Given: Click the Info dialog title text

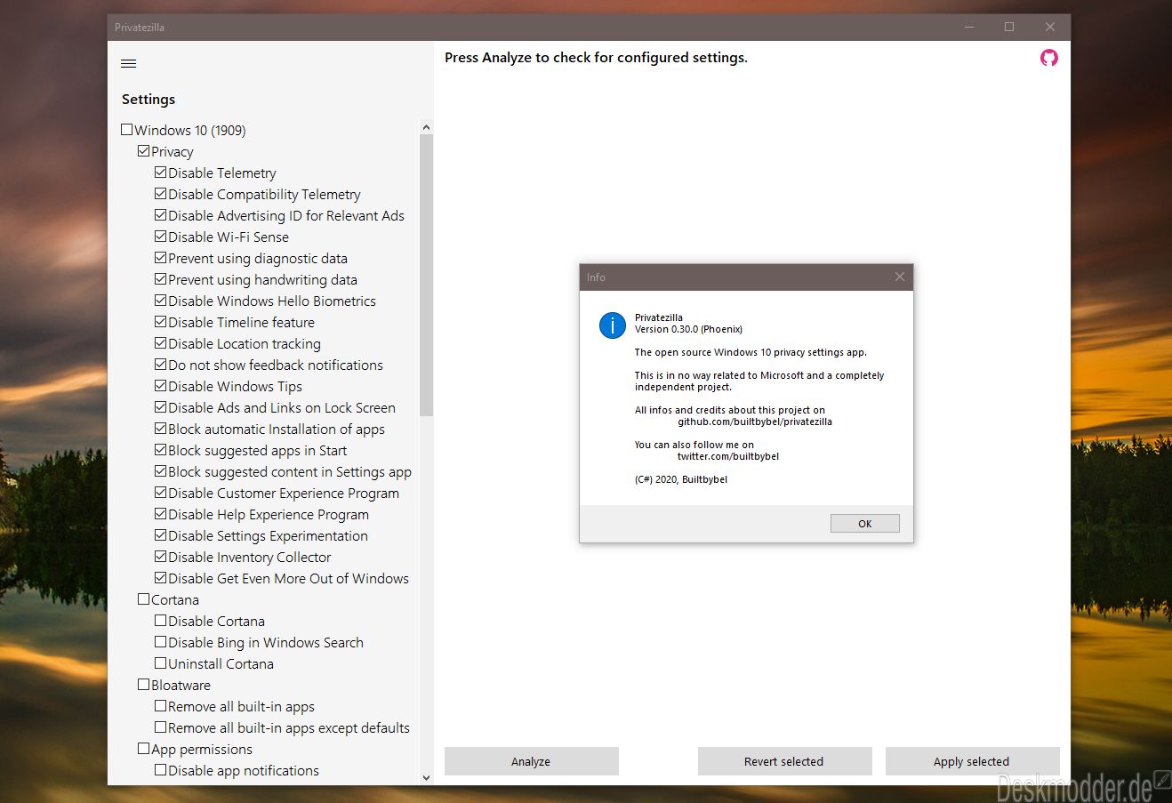Looking at the screenshot, I should pyautogui.click(x=596, y=277).
